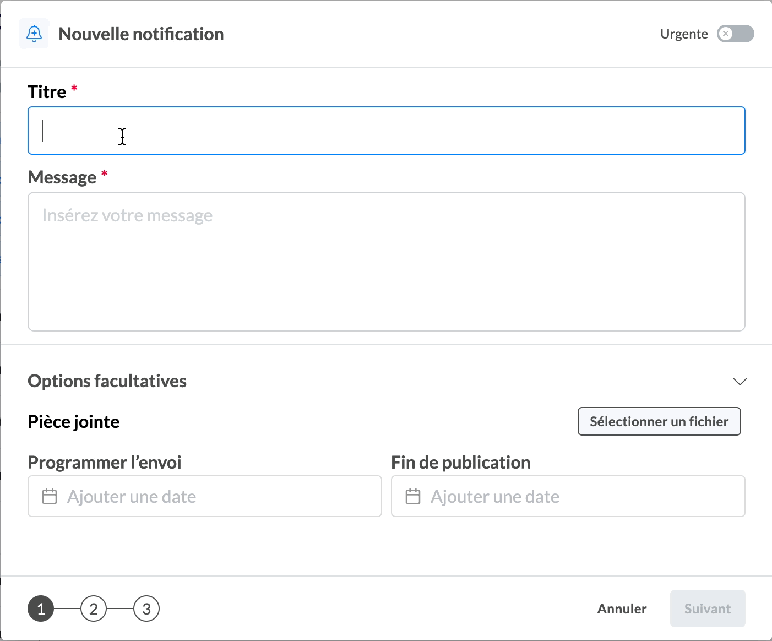Jump to step 3 in the stepper

146,609
